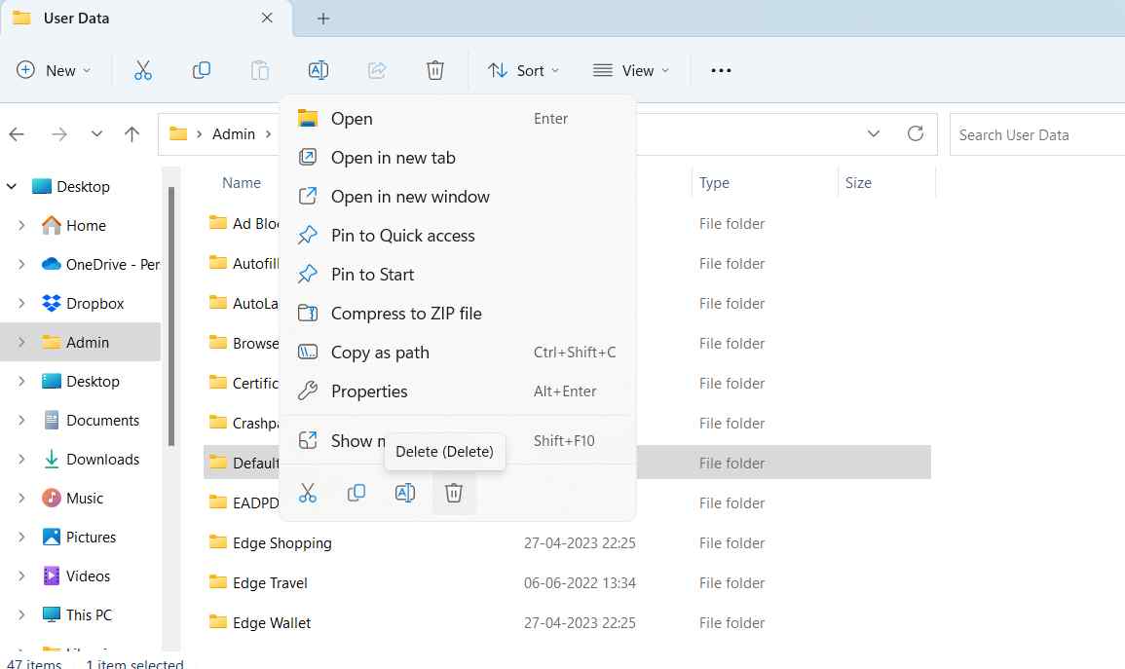Select the Rename icon in the toolbar
The height and width of the screenshot is (669, 1125).
318,69
